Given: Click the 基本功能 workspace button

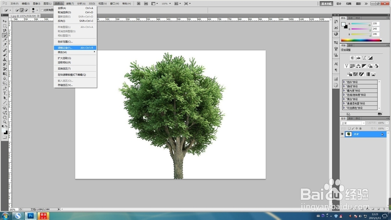Looking at the screenshot, I should [x=326, y=4].
